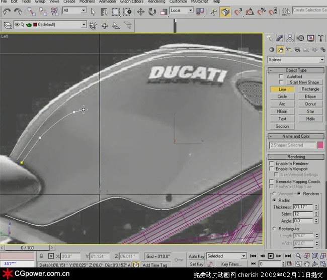Open the Motion command panel tab

pyautogui.click(x=300, y=38)
